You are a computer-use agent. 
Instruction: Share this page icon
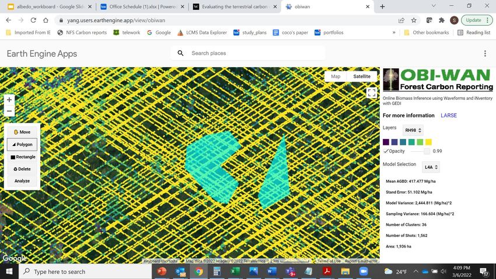pos(401,20)
